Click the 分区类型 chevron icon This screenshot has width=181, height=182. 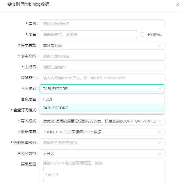coord(159,154)
